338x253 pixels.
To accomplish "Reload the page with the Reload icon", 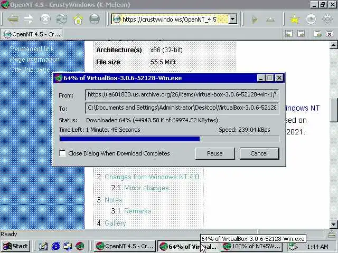I will (62, 19).
